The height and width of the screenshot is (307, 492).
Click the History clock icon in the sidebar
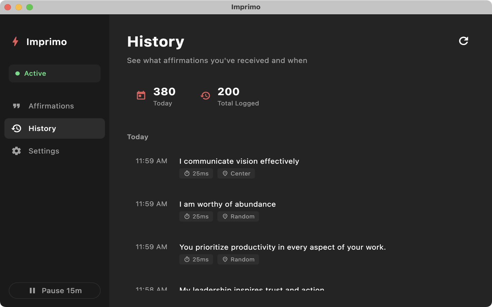click(16, 129)
